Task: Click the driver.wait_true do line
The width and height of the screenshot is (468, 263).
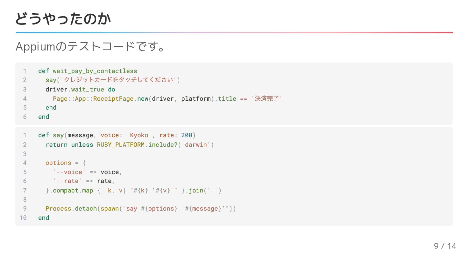Action: 80,89
